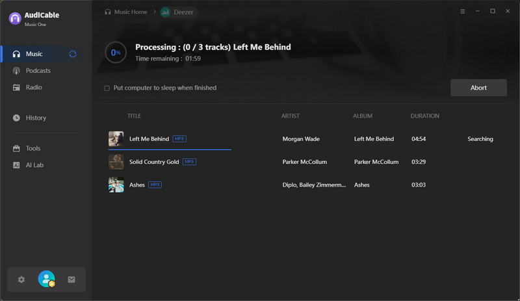Select the Deezer breadcrumb chip

pyautogui.click(x=179, y=12)
